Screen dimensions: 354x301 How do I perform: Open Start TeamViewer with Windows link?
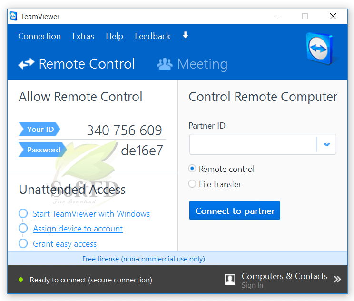pyautogui.click(x=91, y=214)
